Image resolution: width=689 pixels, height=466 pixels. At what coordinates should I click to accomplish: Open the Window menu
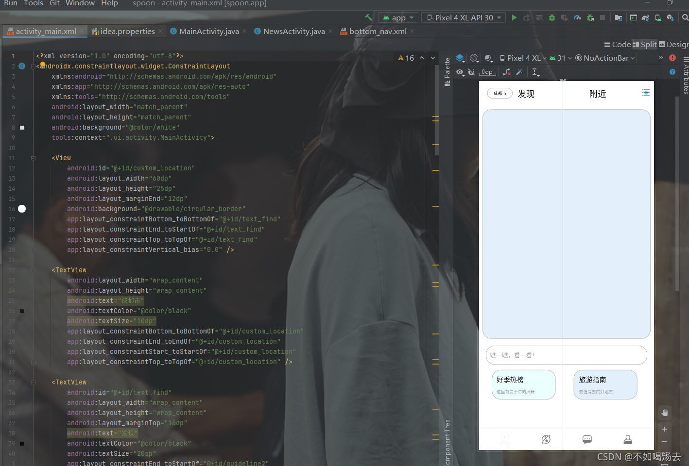(x=80, y=3)
